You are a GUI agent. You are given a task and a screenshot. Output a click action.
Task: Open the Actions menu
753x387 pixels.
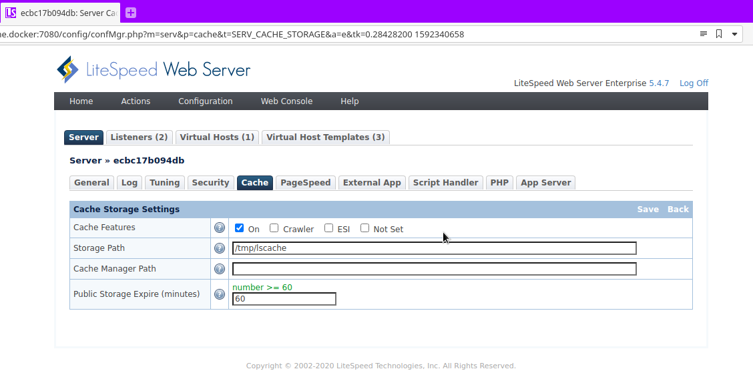(136, 101)
